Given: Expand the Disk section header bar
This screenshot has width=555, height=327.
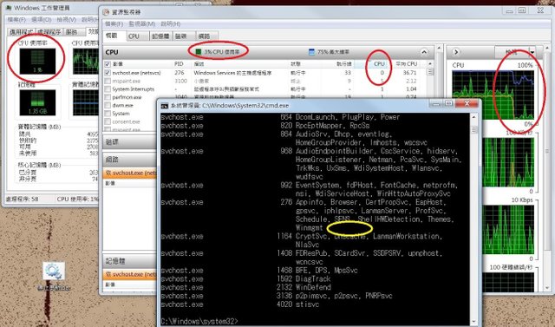Looking at the screenshot, I should [129, 142].
